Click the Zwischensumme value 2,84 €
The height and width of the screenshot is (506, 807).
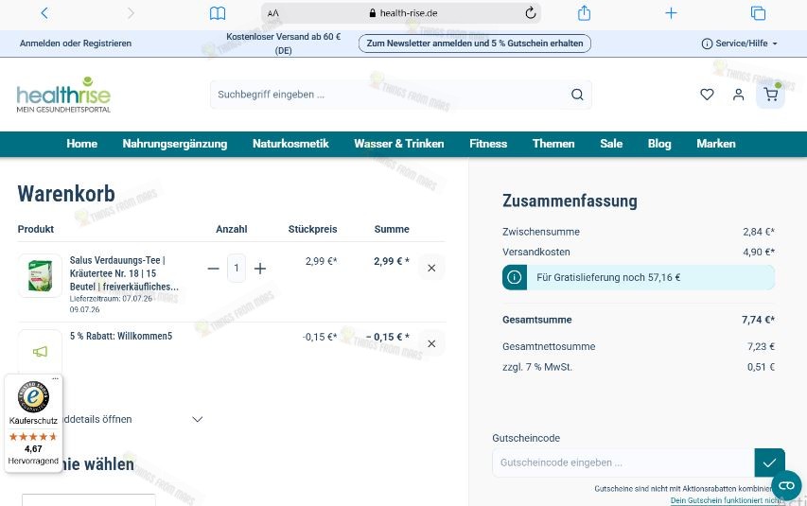click(759, 232)
